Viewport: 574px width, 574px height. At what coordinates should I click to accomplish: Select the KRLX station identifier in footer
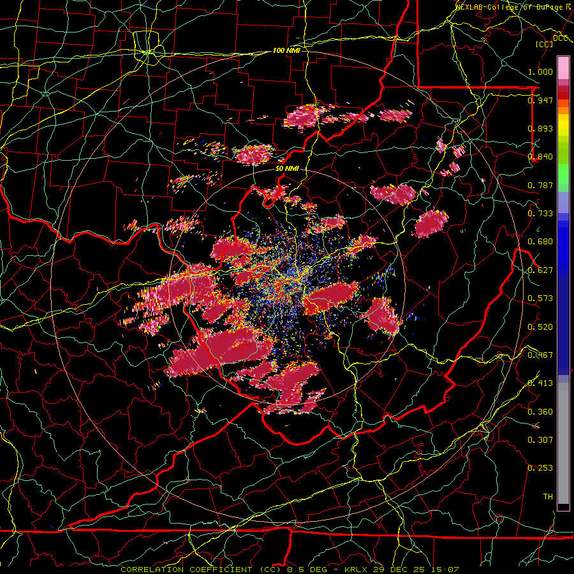pos(355,570)
